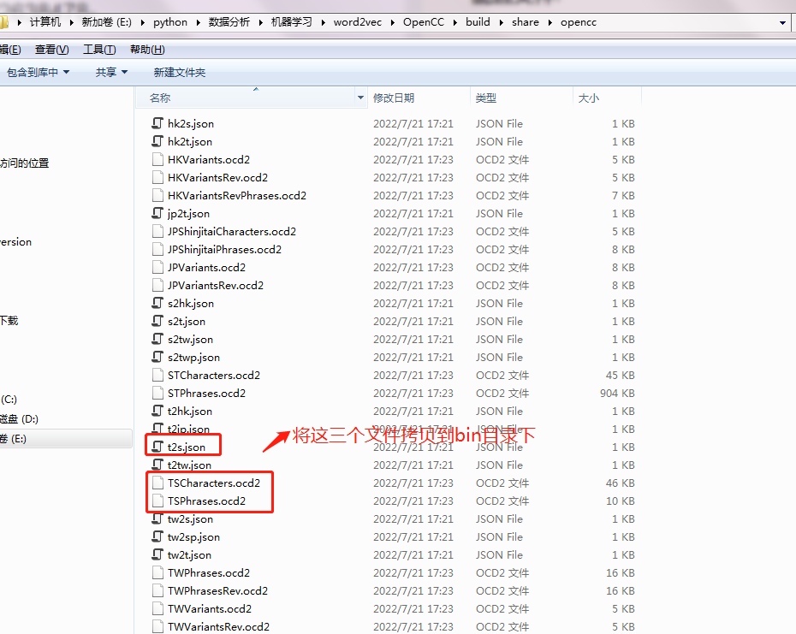Sort by 修改日期 column header

point(394,98)
